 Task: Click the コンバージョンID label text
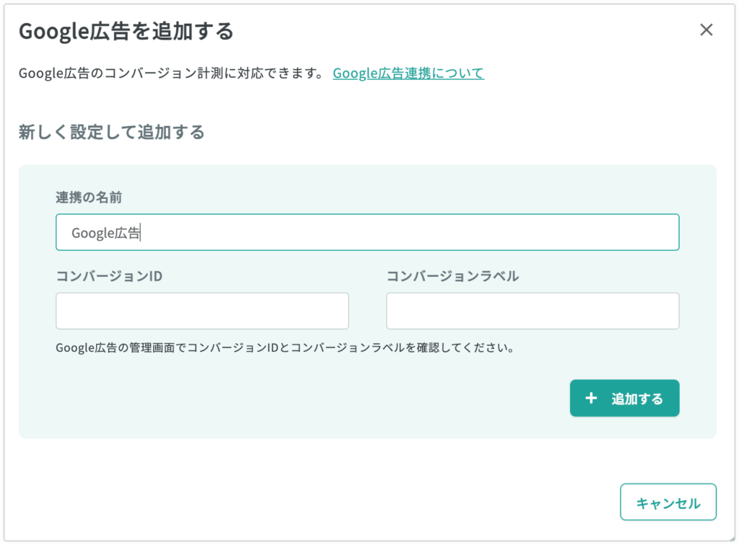click(109, 276)
